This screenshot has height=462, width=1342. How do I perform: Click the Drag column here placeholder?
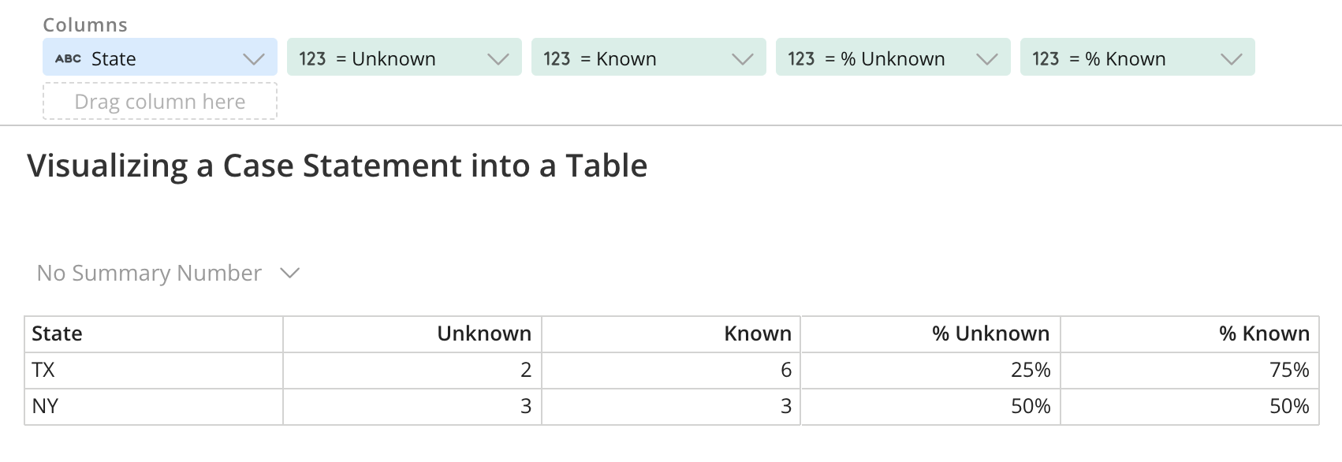tap(160, 102)
